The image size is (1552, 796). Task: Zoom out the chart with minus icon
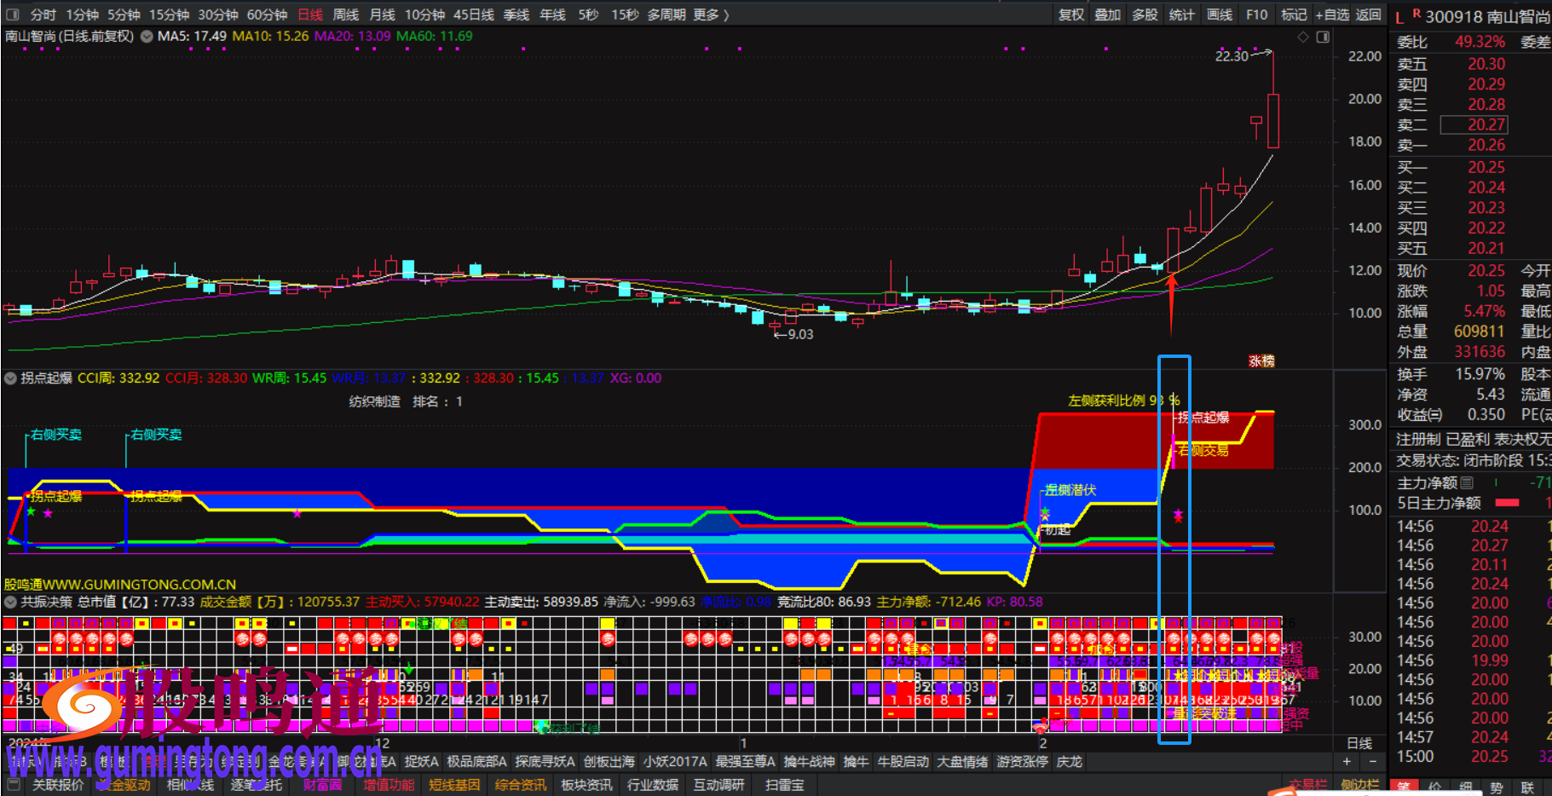(x=1372, y=762)
